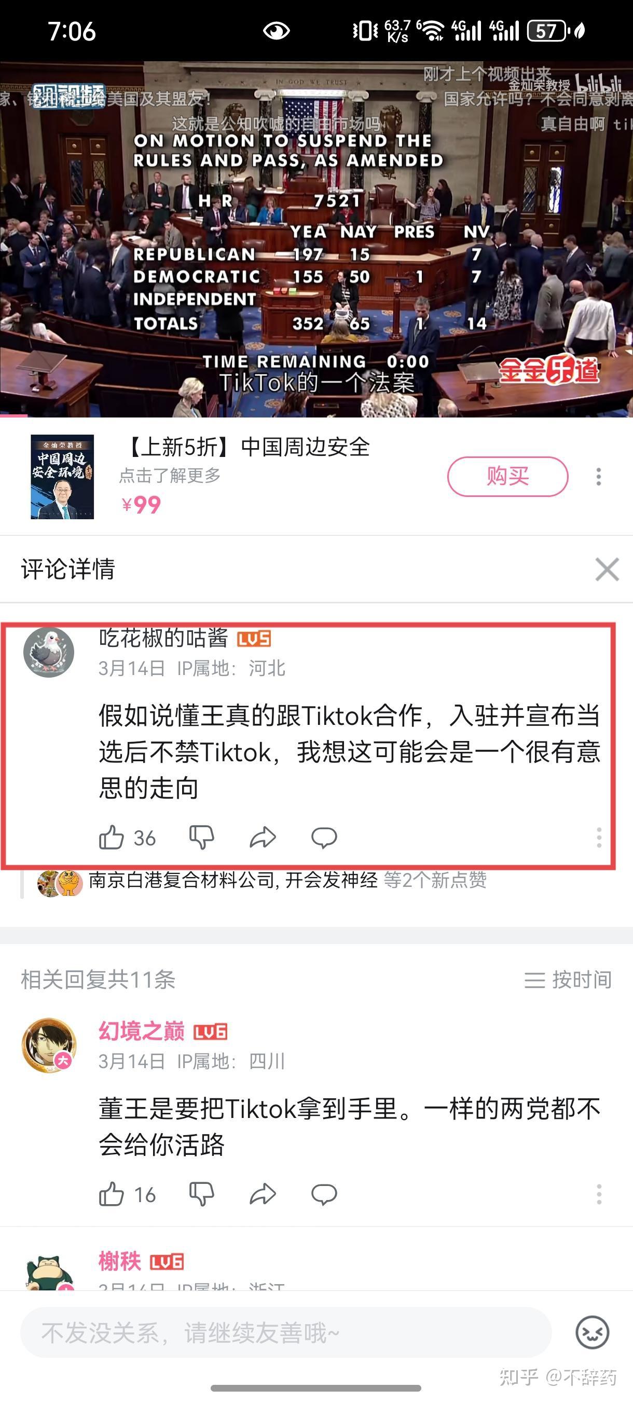
Task: Close the 评论详情 panel
Action: pyautogui.click(x=607, y=569)
